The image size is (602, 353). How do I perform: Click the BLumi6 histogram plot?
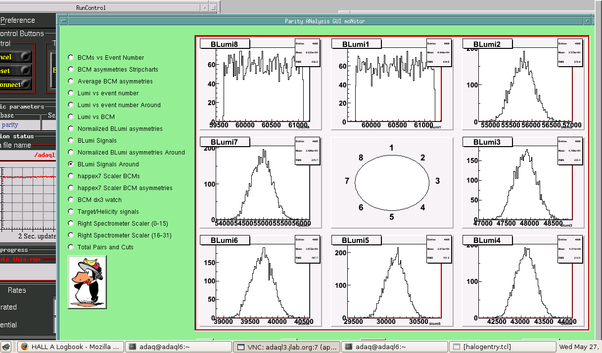pyautogui.click(x=261, y=281)
